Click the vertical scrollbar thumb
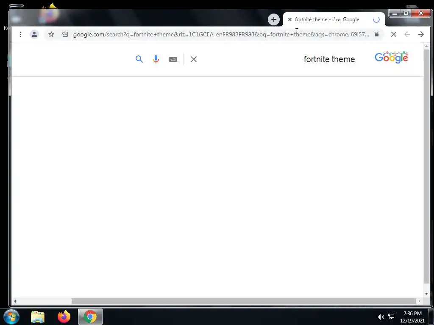Screen dimensions: 434x325 pyautogui.click(x=426, y=166)
